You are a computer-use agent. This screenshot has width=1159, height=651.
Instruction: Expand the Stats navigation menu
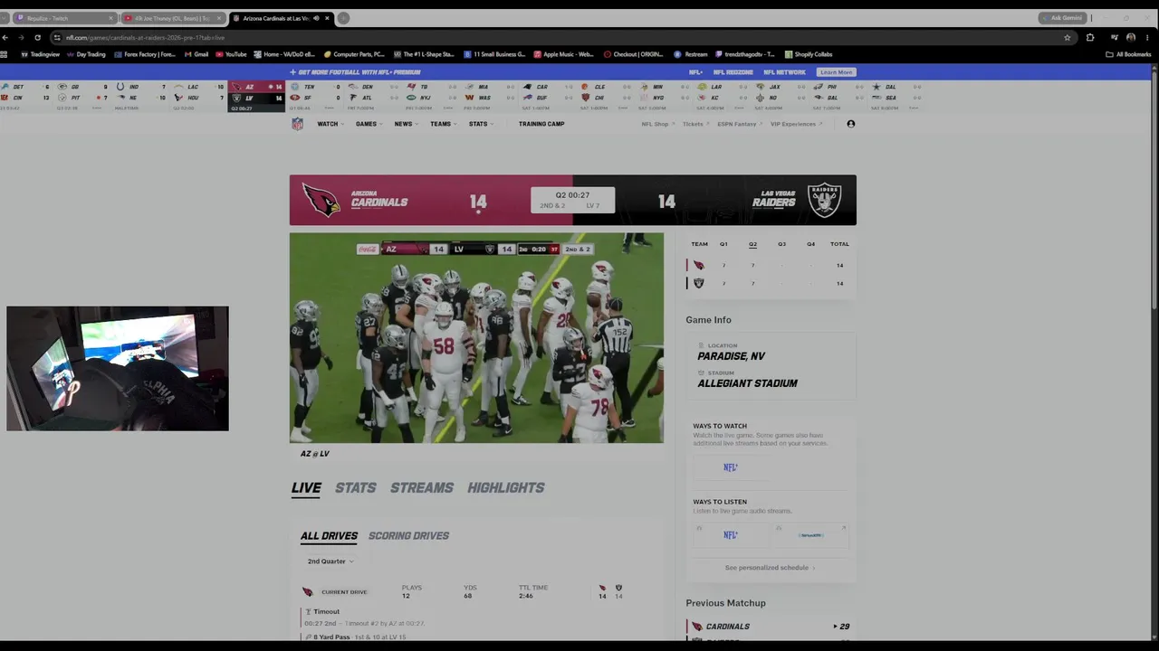(x=481, y=124)
